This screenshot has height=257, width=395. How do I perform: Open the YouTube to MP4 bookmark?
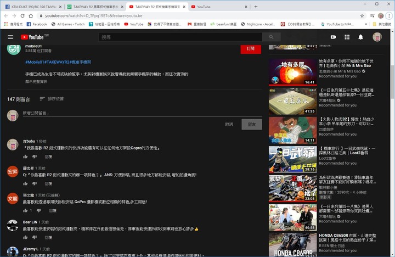tap(337, 24)
